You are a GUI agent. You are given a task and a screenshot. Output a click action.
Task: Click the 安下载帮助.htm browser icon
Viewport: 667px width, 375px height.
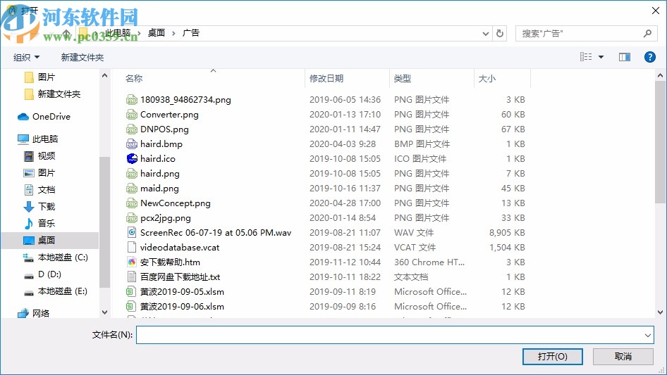click(x=132, y=262)
